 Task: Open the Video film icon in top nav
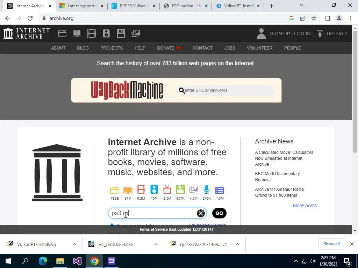click(x=91, y=33)
